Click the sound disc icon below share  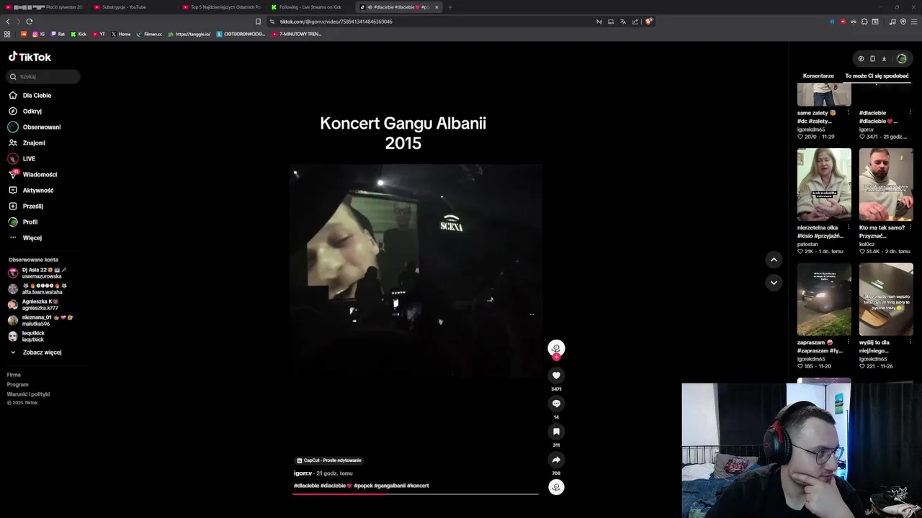point(556,487)
